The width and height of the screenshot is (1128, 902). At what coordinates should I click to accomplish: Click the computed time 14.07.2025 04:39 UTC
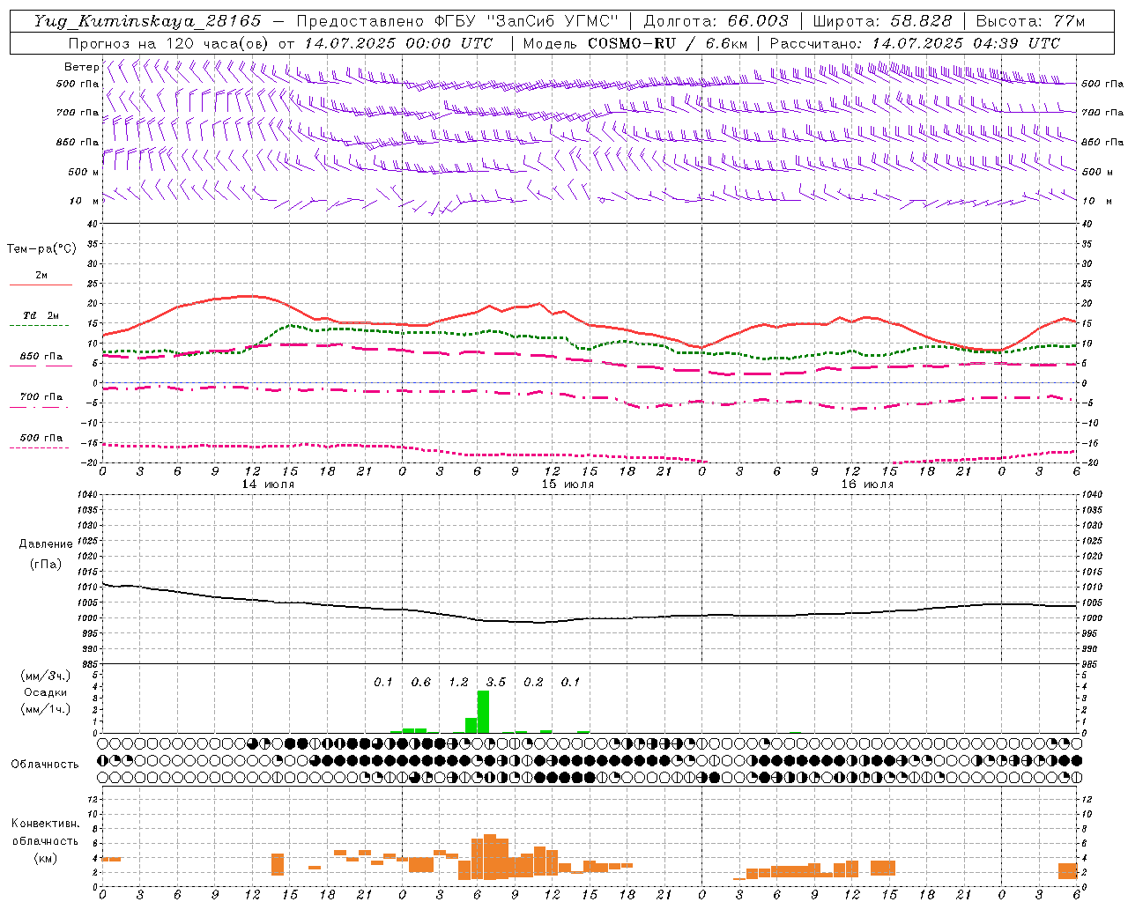[966, 43]
